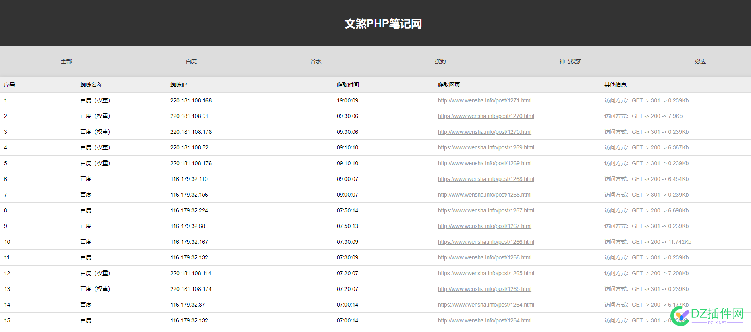Viewport: 751px width, 332px height.
Task: Open link http://www.wensha.info/post/1265.html
Action: [485, 289]
